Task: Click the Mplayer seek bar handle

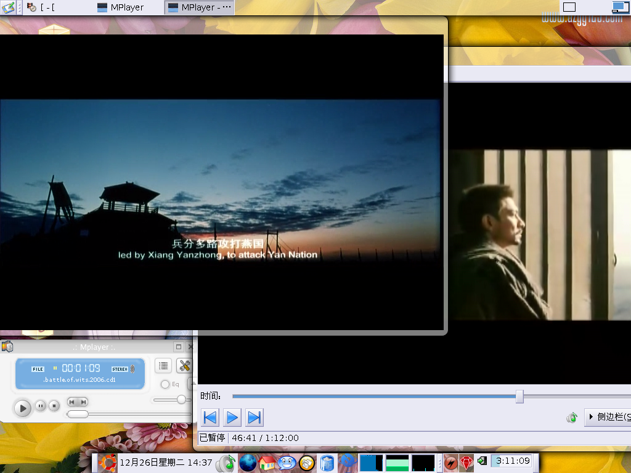Action: click(x=78, y=414)
